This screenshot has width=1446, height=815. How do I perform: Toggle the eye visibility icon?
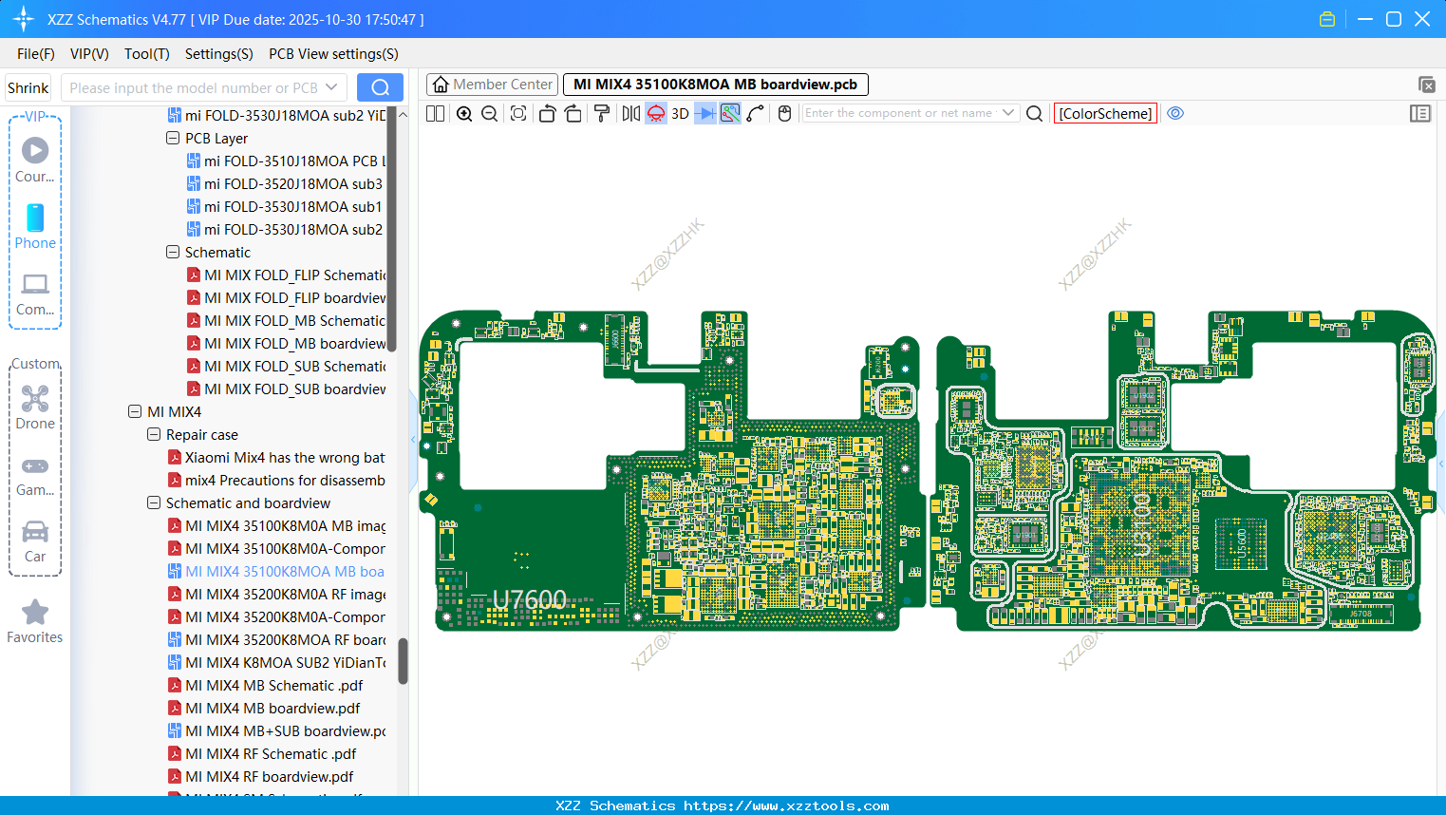(x=1175, y=113)
